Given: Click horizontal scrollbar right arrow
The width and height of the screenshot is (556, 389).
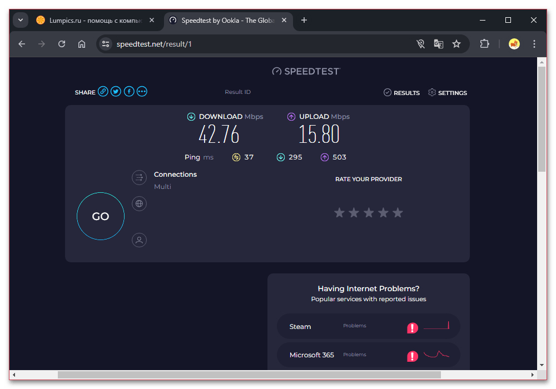Looking at the screenshot, I should point(532,375).
